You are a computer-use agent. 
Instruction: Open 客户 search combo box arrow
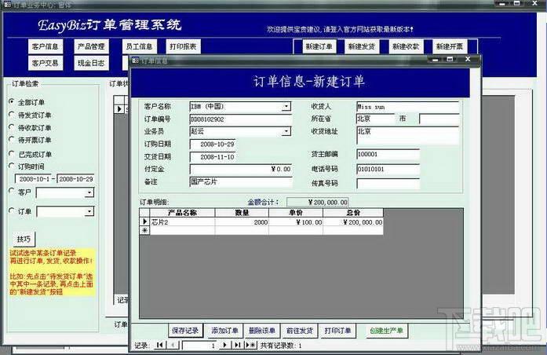point(89,192)
